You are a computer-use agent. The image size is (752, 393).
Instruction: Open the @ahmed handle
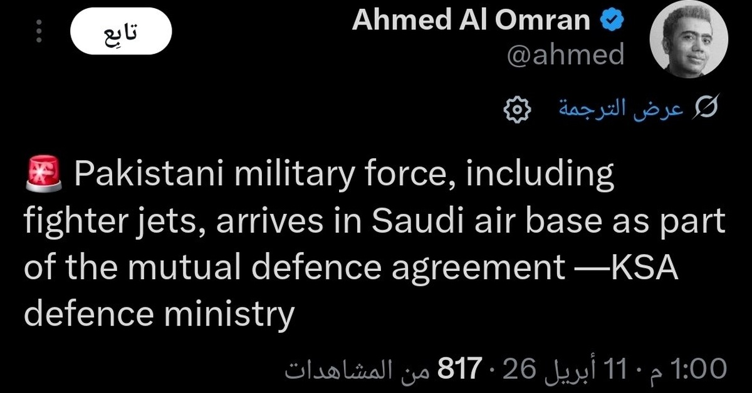[565, 55]
